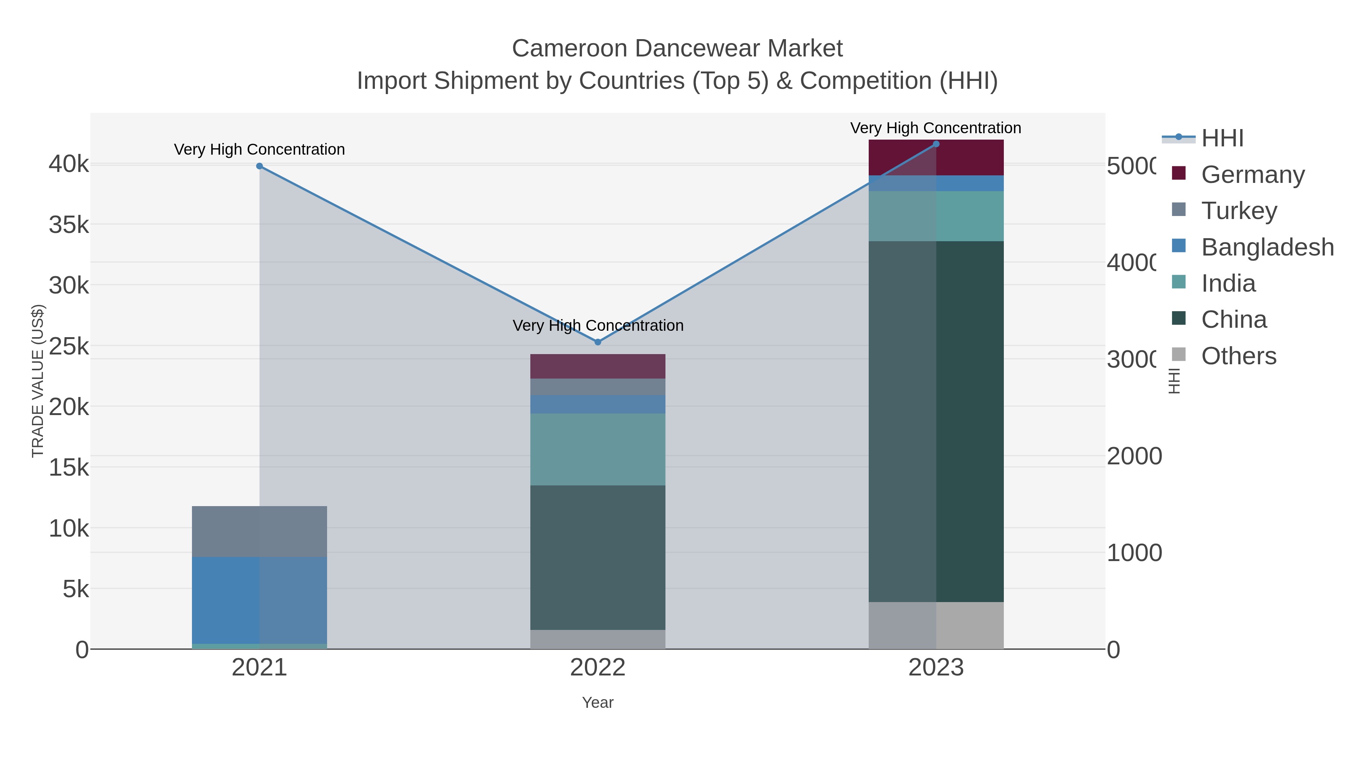1355x762 pixels.
Task: Click the 40k y-axis tick label
Action: coord(69,164)
